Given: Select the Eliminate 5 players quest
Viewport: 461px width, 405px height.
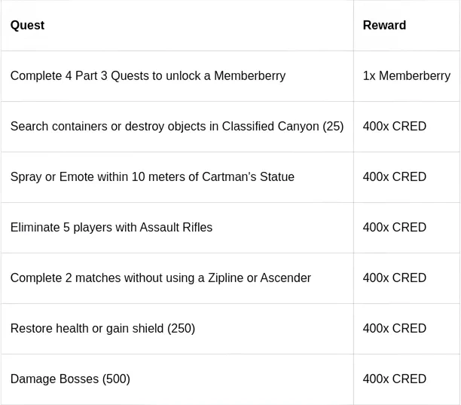Looking at the screenshot, I should [111, 228].
